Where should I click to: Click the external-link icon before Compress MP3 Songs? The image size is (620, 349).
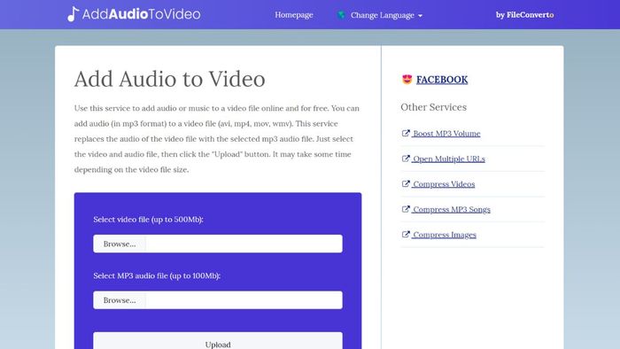coord(406,209)
